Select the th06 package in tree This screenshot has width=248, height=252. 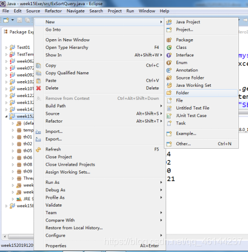click(x=24, y=158)
